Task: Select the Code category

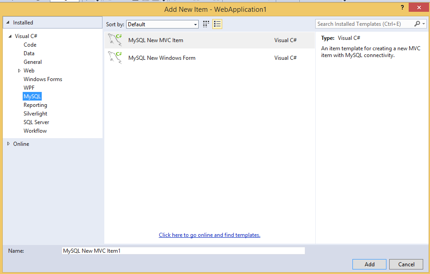Action: tap(30, 45)
